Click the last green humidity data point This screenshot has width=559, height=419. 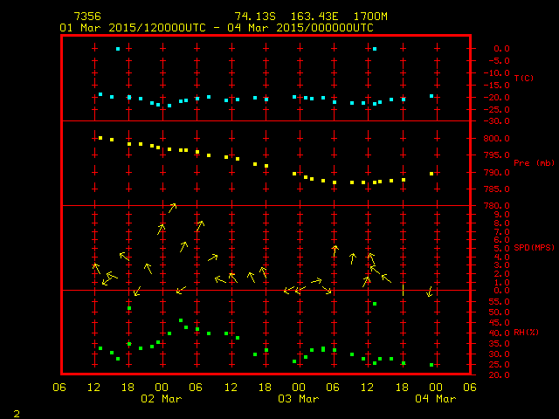pos(431,365)
